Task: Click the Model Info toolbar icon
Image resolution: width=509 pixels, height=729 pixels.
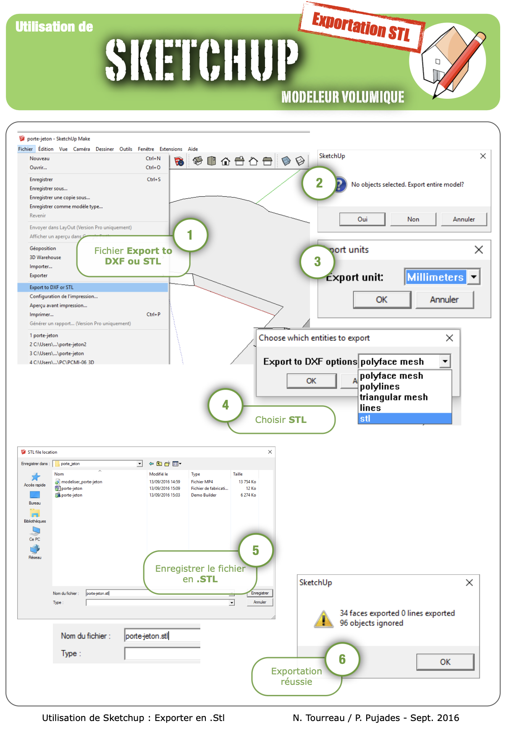Action: [179, 161]
